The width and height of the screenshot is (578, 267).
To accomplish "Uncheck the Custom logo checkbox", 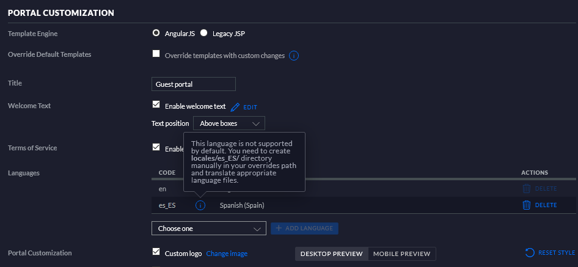I will click(x=156, y=252).
